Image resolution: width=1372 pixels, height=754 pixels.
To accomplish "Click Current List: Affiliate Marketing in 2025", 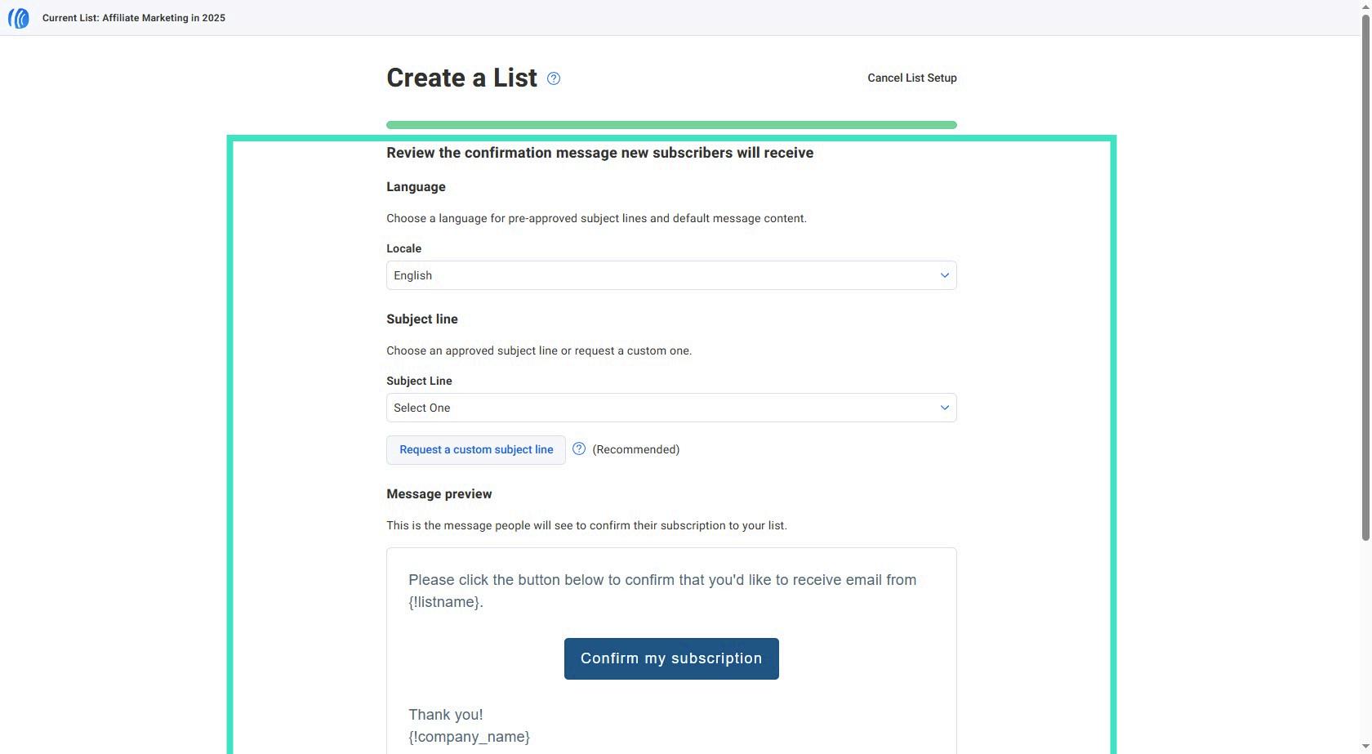I will click(x=134, y=18).
